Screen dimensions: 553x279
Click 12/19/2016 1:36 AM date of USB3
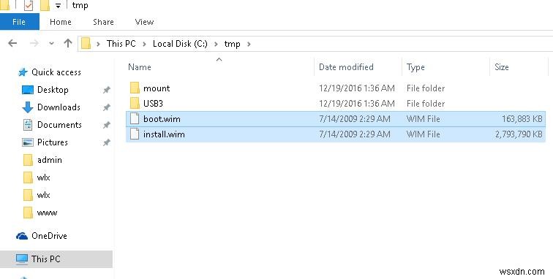click(356, 104)
